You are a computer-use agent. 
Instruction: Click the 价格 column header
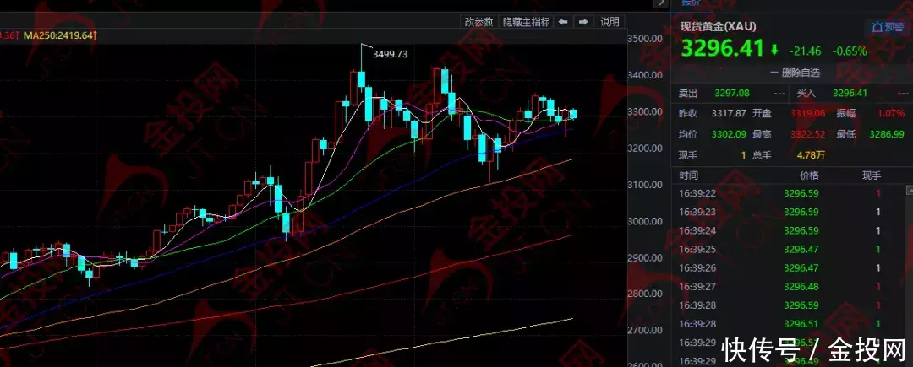pos(808,175)
